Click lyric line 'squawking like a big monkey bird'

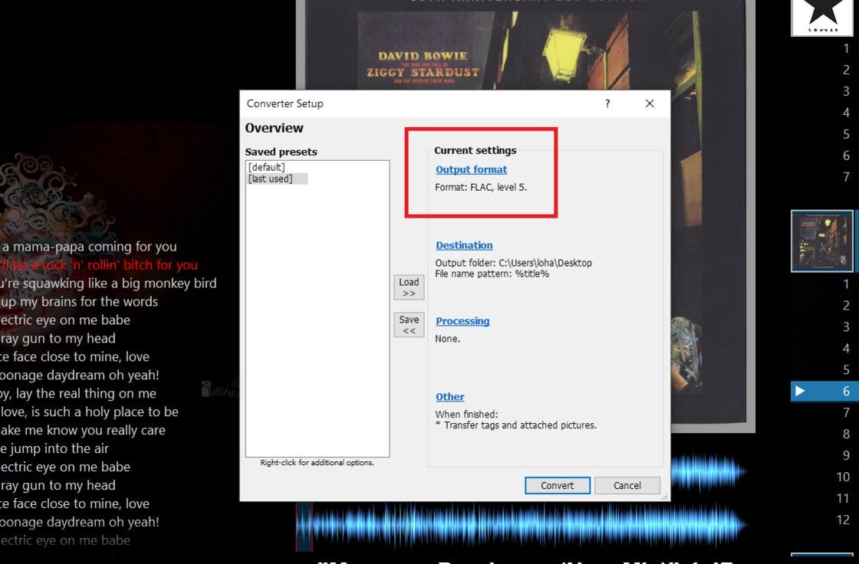point(108,284)
